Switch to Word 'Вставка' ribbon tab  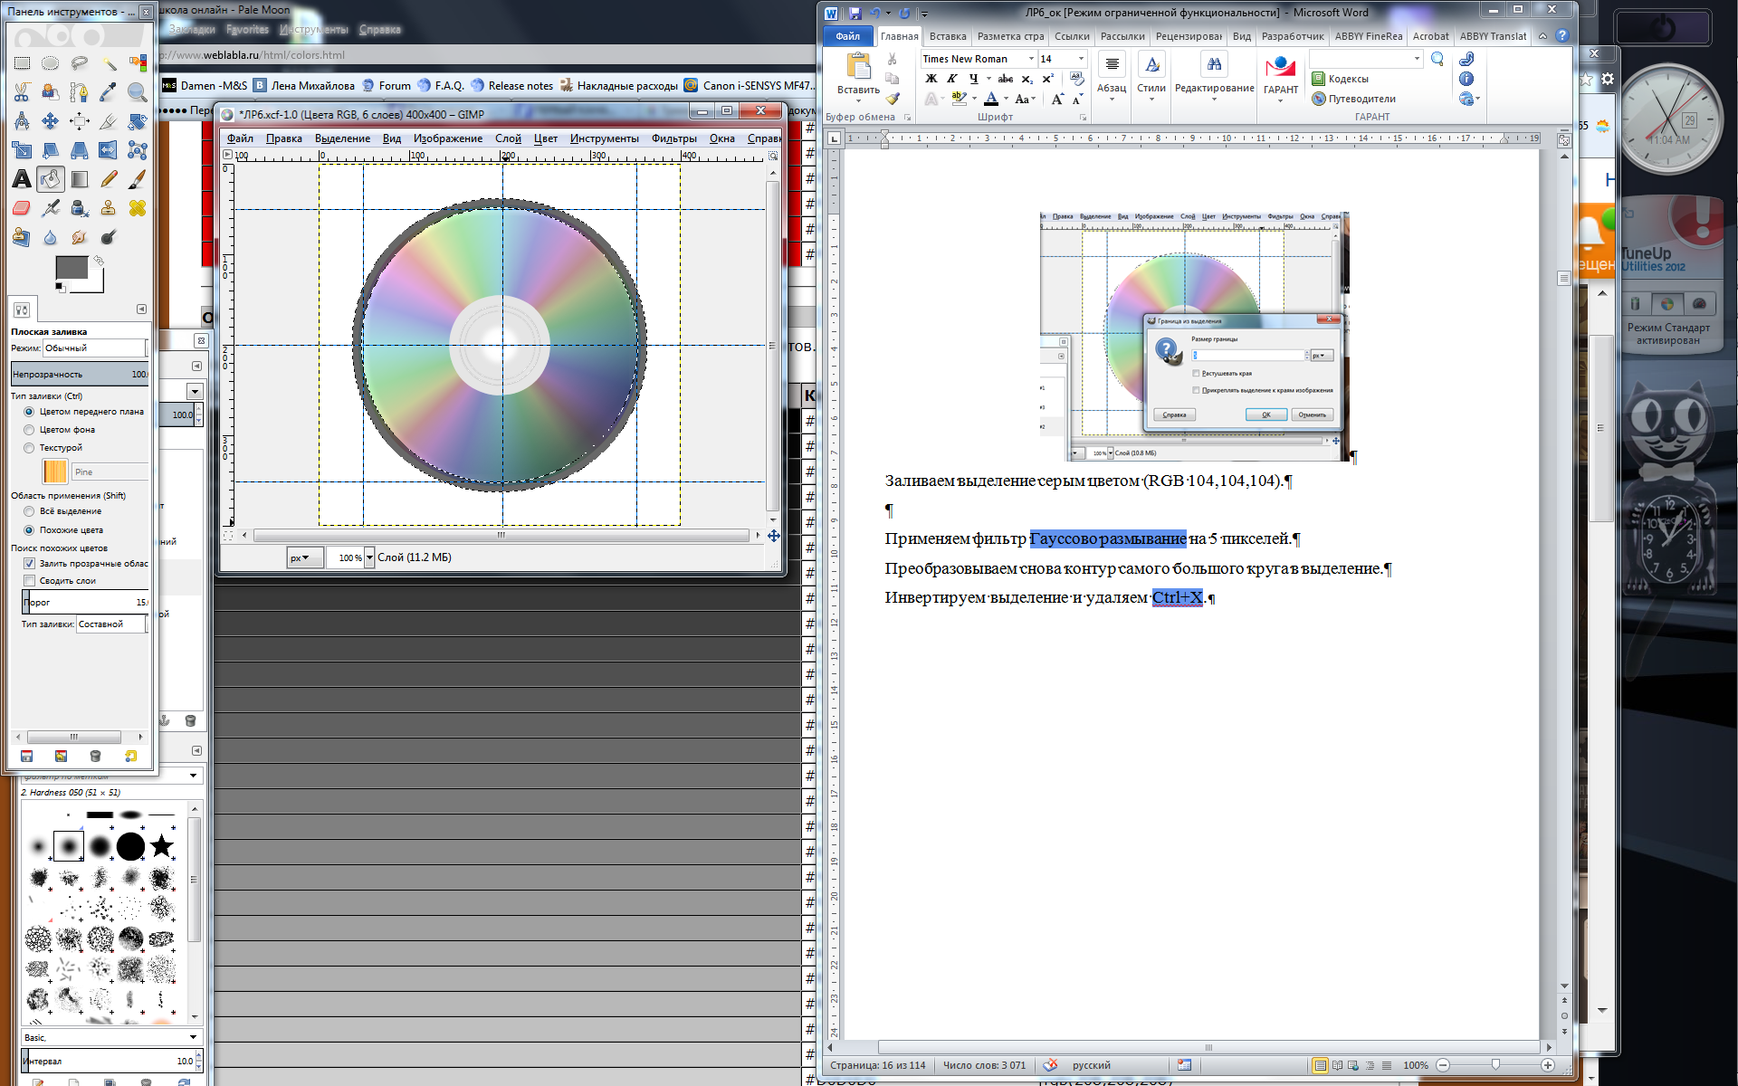click(x=948, y=36)
